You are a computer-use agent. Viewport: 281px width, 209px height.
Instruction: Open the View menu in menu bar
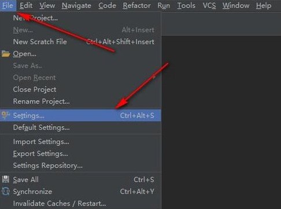point(47,5)
